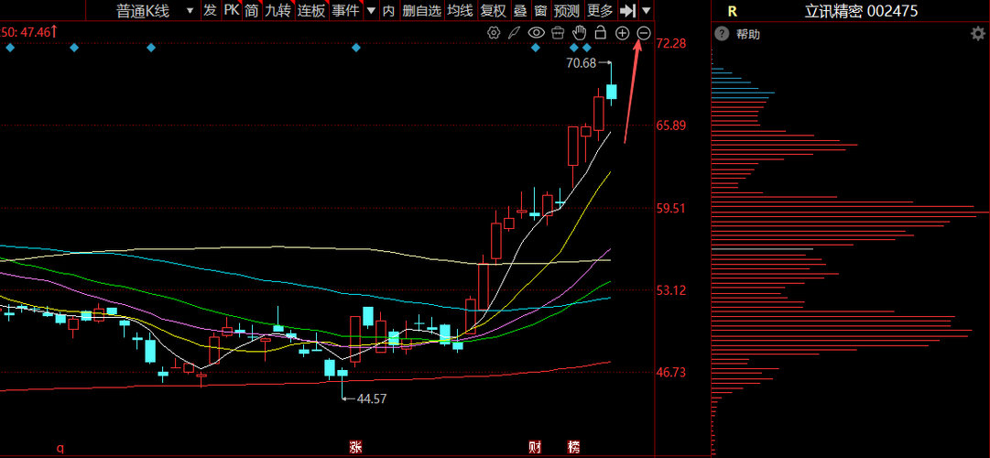990x458 pixels.
Task: Click the question mark help icon
Action: point(721,34)
